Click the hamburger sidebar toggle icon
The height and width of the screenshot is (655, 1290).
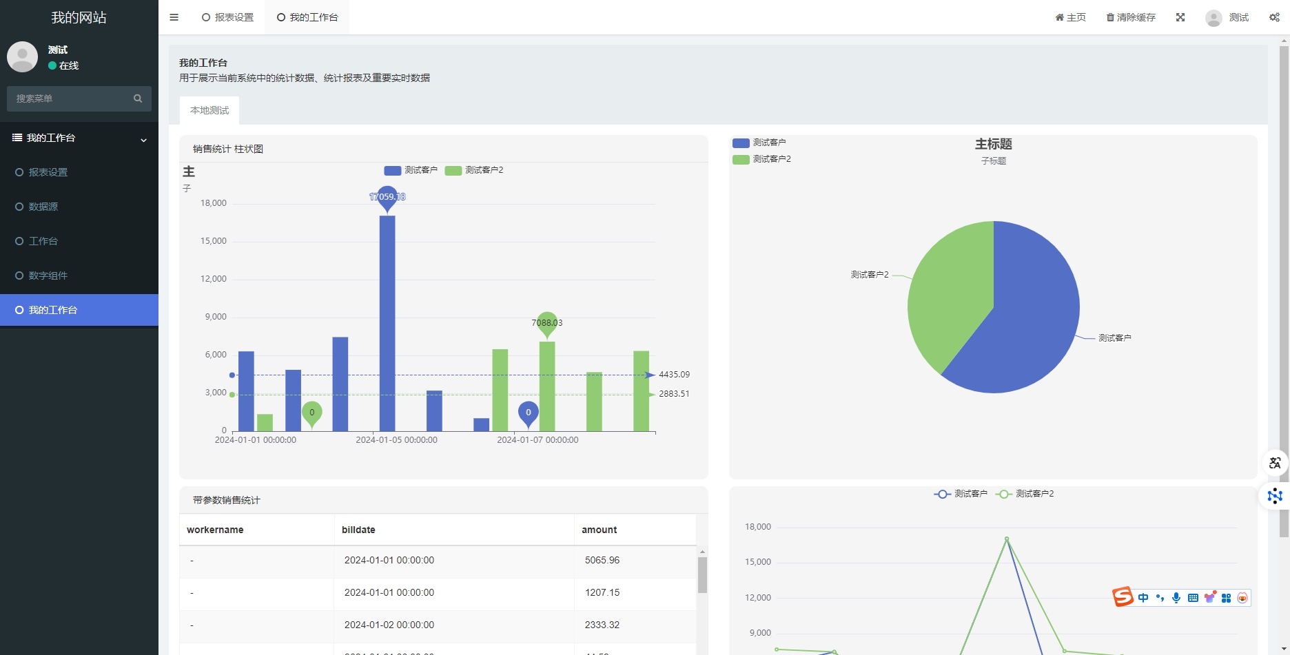[174, 17]
